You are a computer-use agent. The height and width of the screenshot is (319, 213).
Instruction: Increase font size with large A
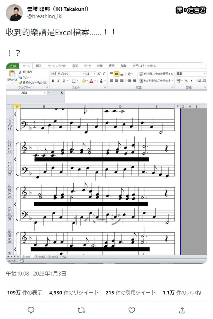coord(99,74)
